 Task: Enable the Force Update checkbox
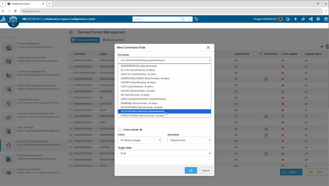click(x=120, y=130)
